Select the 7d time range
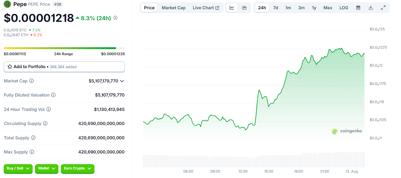 coord(275,8)
